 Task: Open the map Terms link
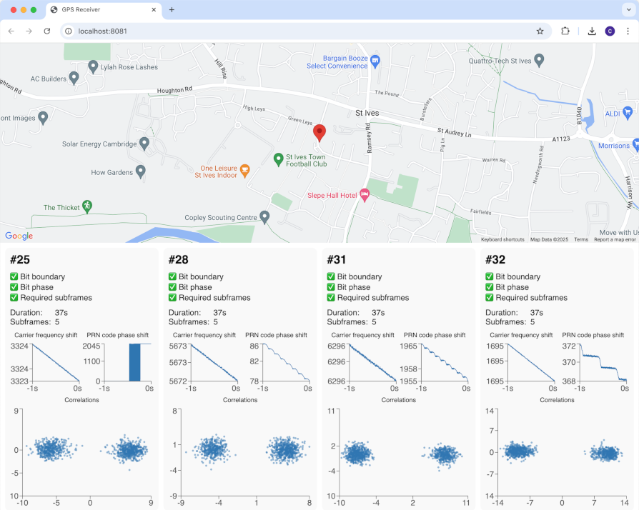point(581,239)
